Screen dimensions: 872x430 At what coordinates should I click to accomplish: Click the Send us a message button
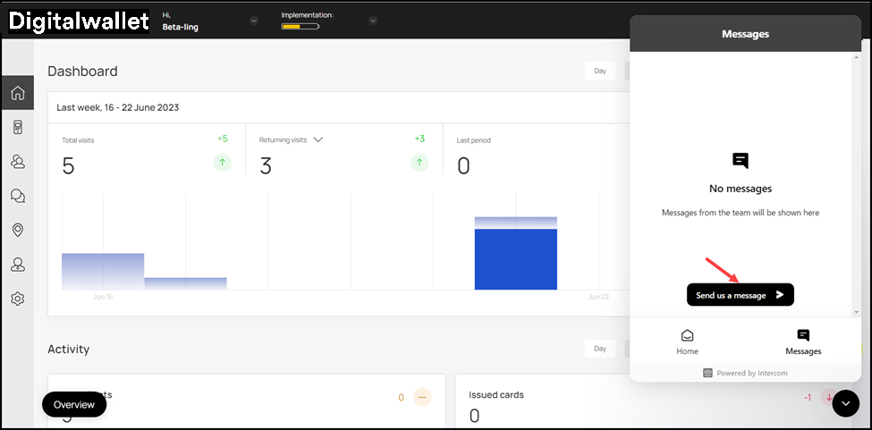point(740,295)
